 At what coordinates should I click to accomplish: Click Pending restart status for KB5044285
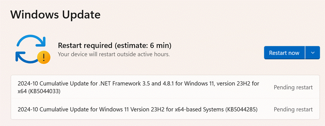point(293,109)
